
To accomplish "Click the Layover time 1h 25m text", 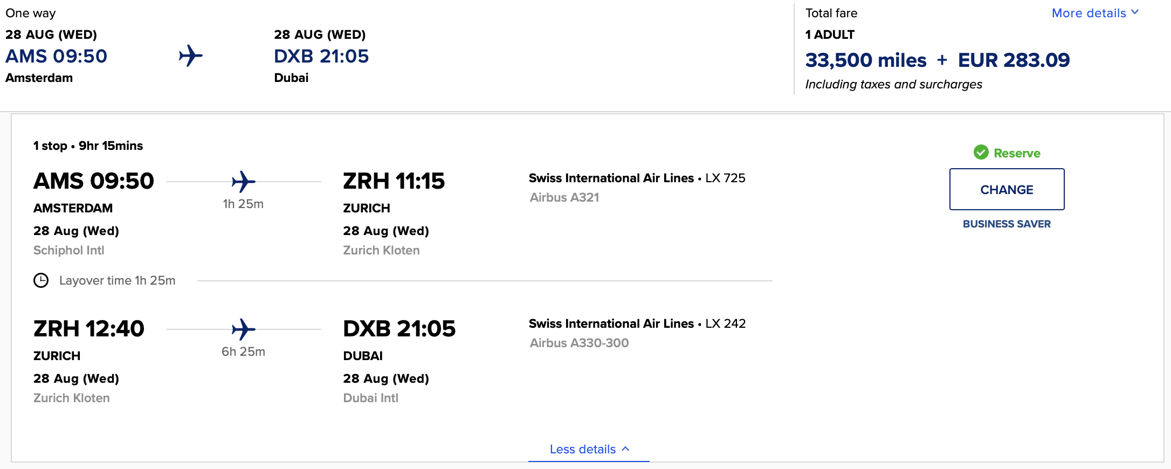I will 117,280.
